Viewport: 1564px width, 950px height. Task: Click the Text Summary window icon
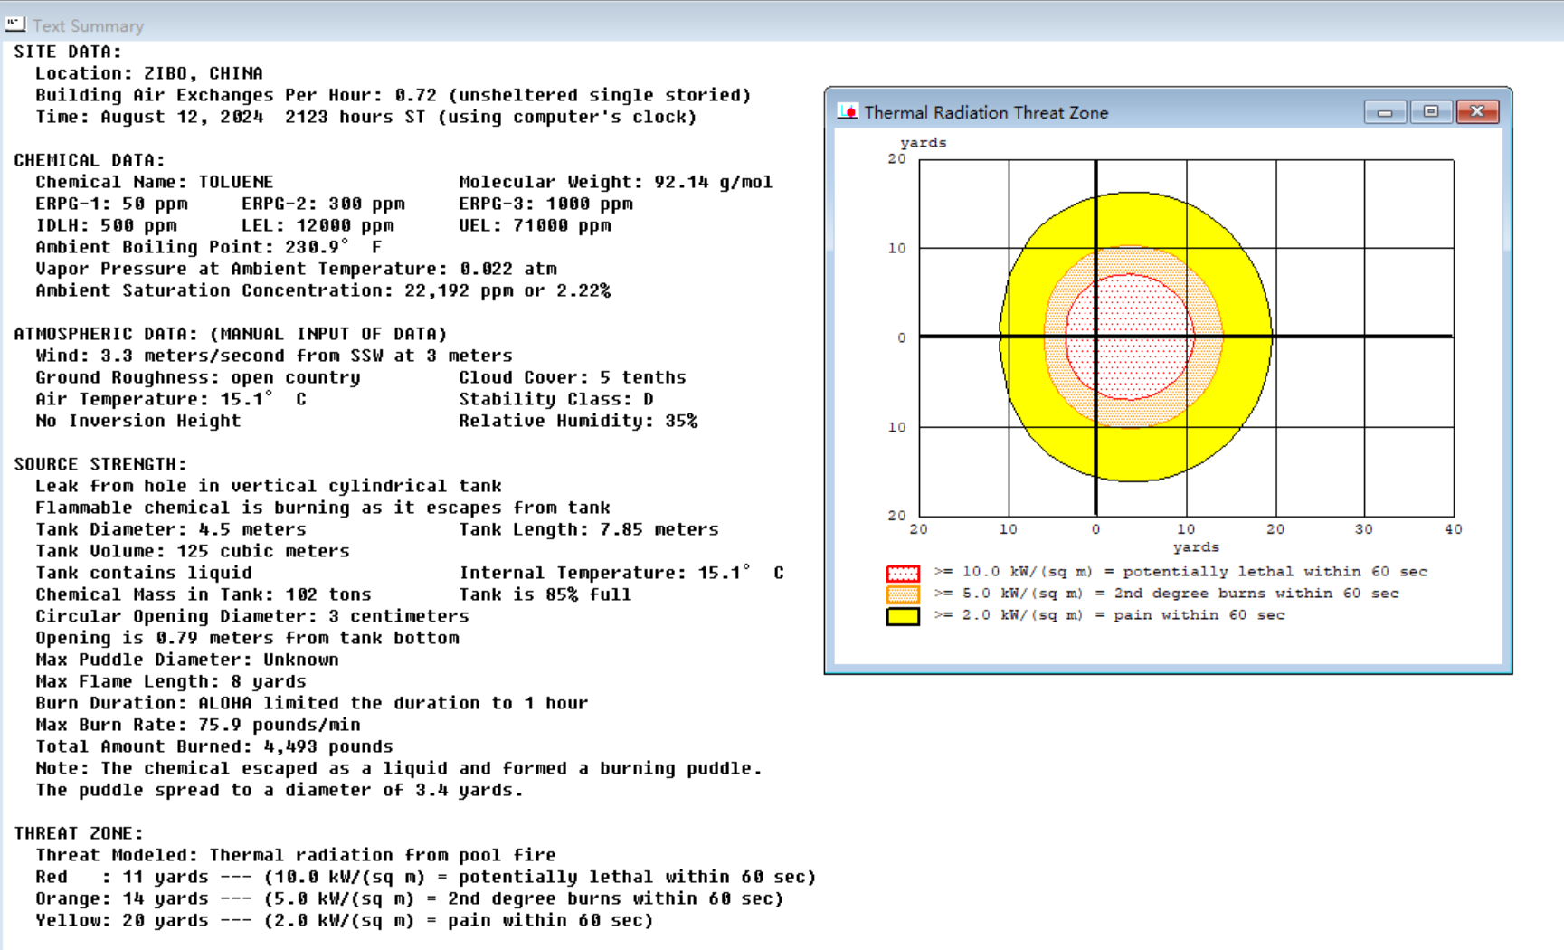point(15,24)
